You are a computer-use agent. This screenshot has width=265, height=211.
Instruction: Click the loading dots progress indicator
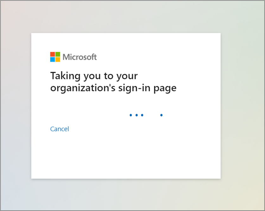point(146,115)
